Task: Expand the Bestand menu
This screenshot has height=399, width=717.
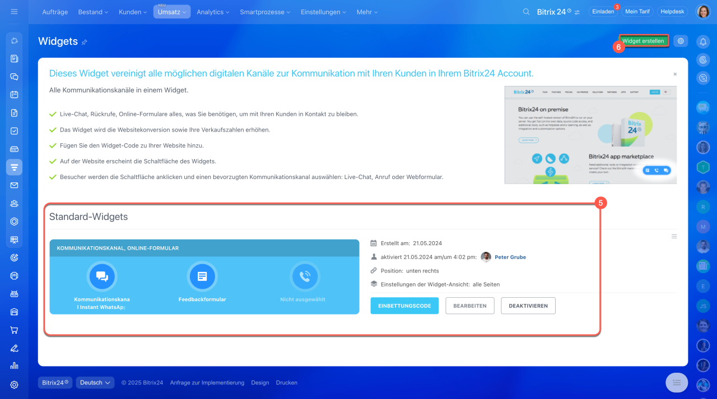Action: [93, 12]
